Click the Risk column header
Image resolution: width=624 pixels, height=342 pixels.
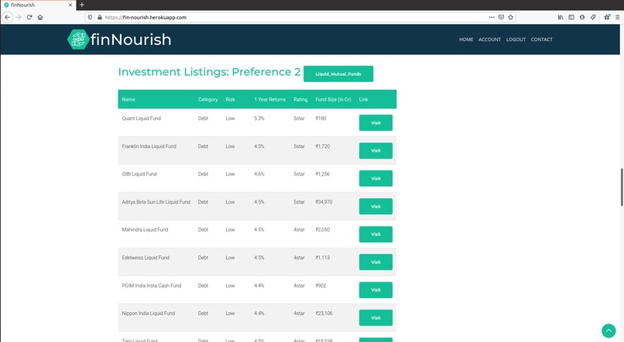pos(231,99)
